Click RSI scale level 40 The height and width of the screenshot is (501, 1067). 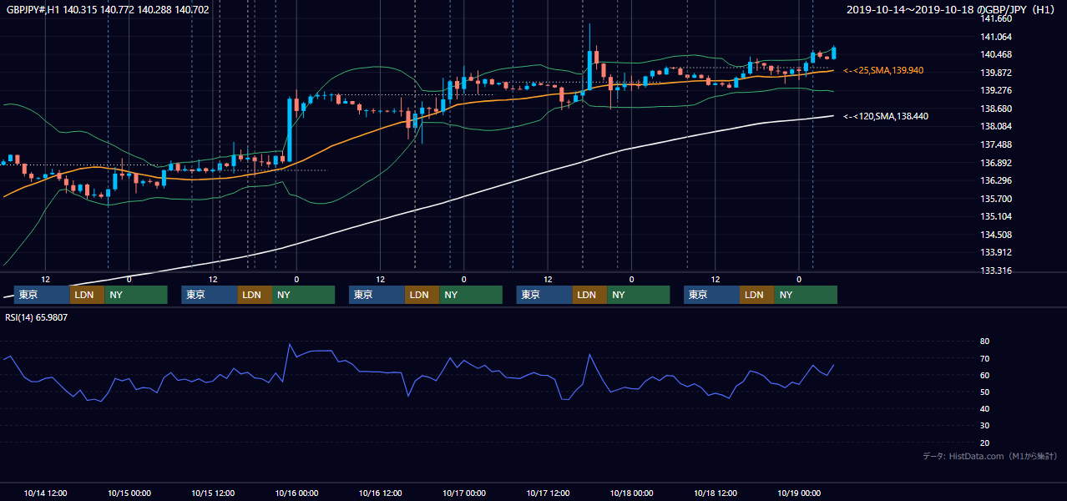point(984,408)
